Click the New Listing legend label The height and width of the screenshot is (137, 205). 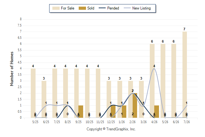click(142, 8)
